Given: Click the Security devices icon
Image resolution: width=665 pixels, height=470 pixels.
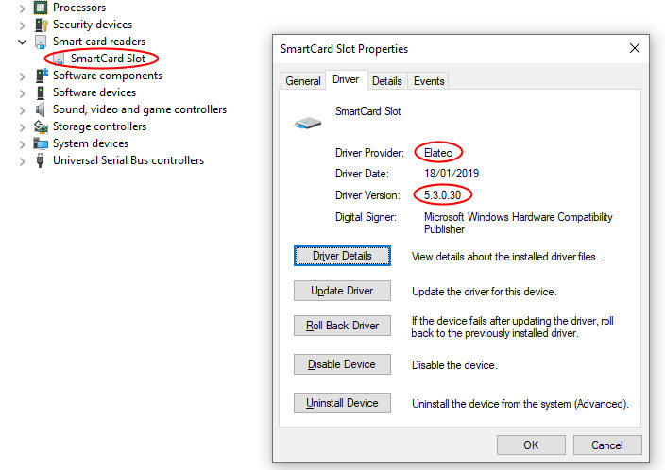Looking at the screenshot, I should point(41,25).
